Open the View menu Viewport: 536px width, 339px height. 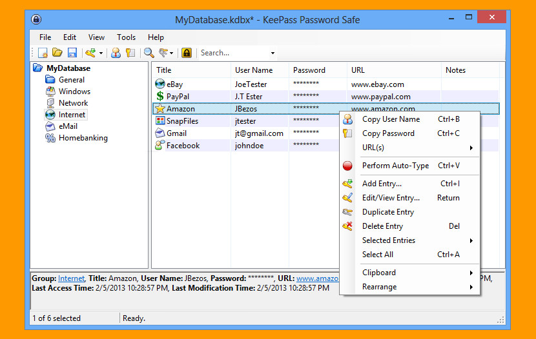[x=96, y=37]
